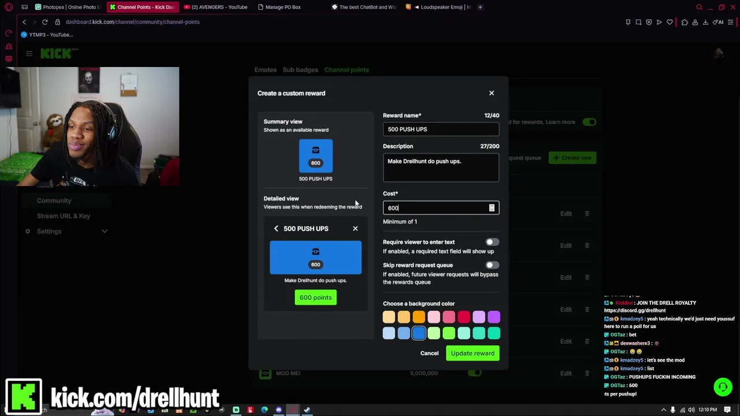Toggle Require viewer to enter text
Screen dimensions: 740x416
491,242
